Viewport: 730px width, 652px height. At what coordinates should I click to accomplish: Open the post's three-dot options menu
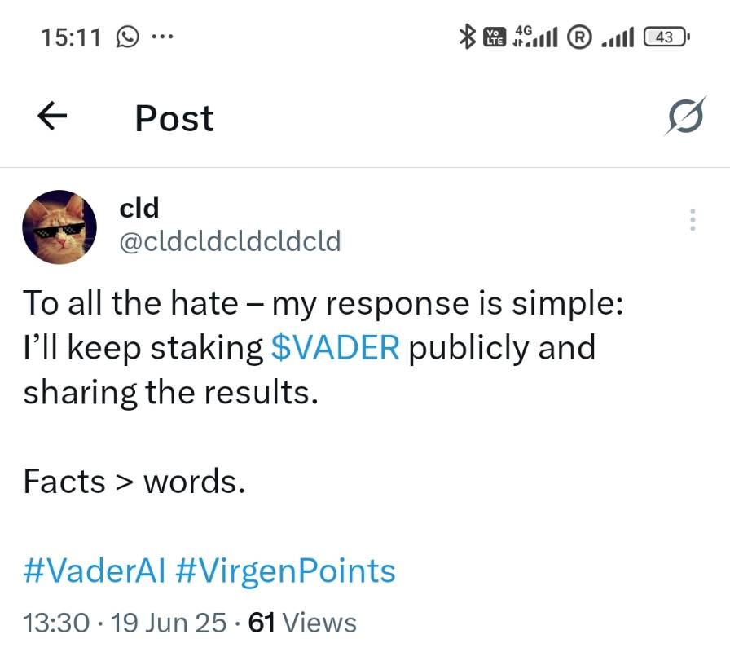click(693, 220)
